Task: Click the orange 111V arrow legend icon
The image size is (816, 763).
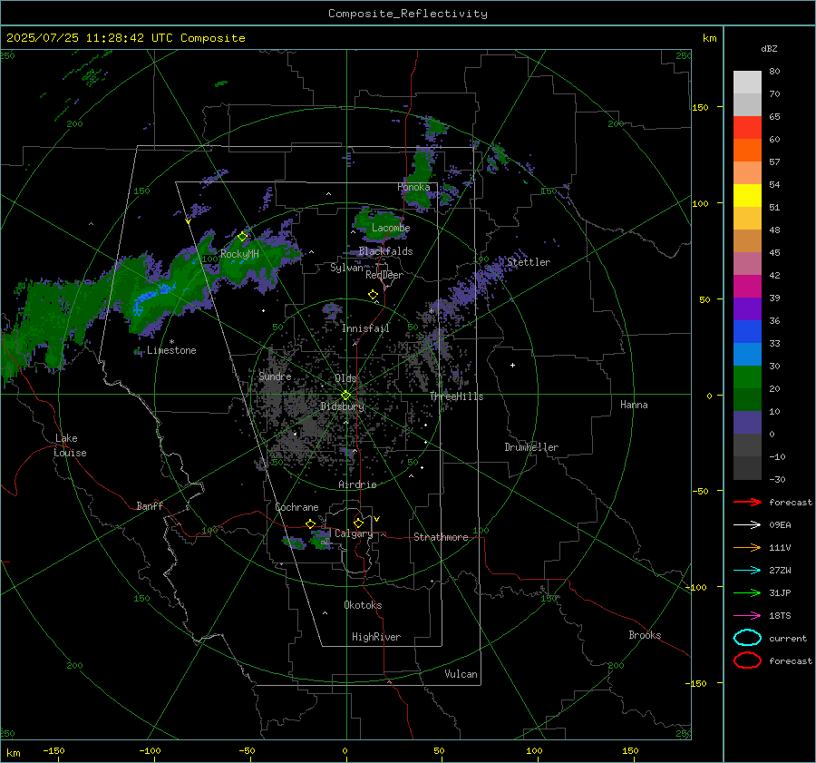Action: pyautogui.click(x=747, y=547)
